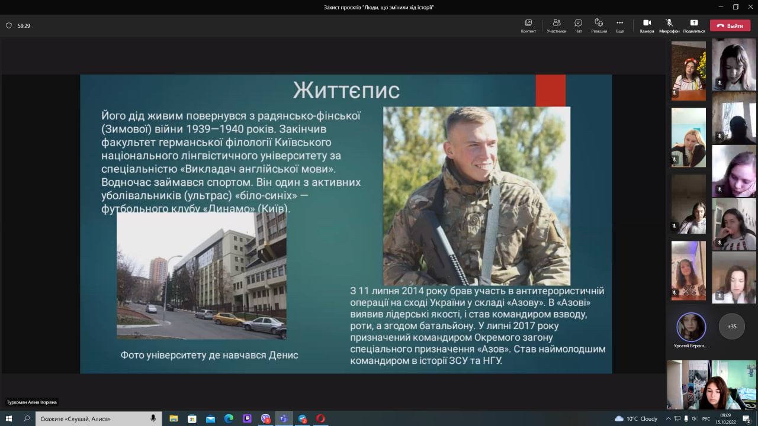Open Viber from the taskbar
The height and width of the screenshot is (426, 758).
[265, 419]
